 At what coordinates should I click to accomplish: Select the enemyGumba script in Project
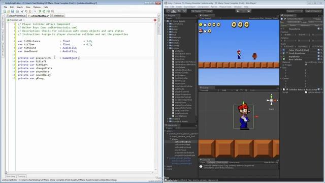pos(181,73)
